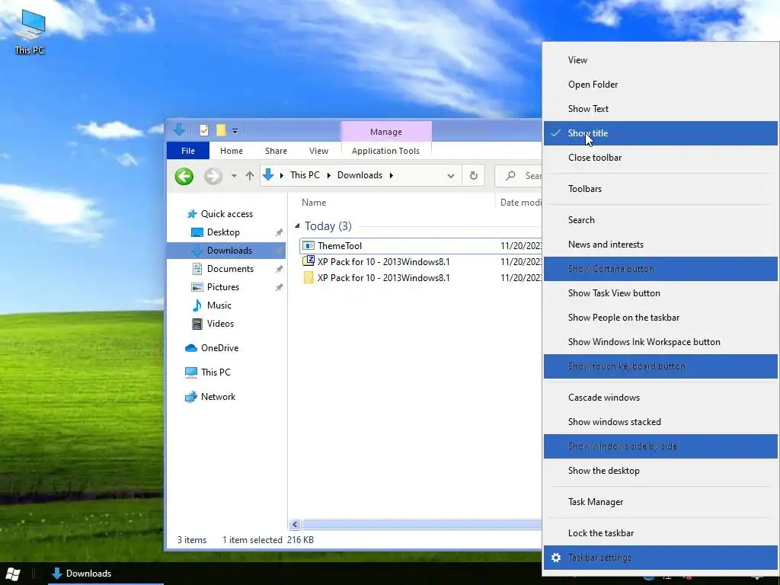Open the Windows Start button
Viewport: 780px width, 585px height.
point(13,574)
